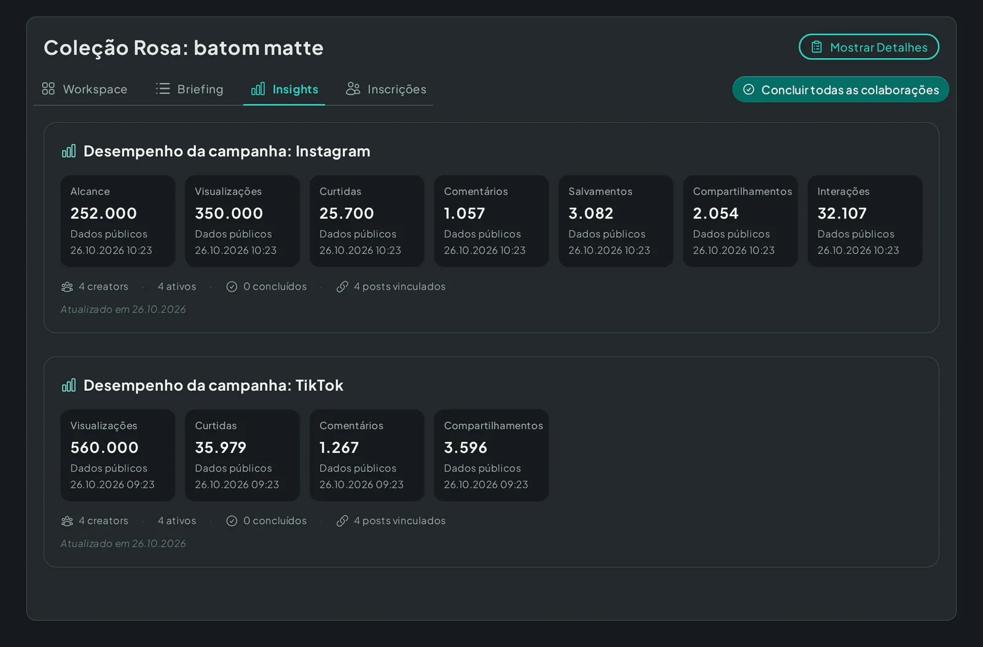Viewport: 983px width, 647px height.
Task: Click the concluídos check icon in TikTok section
Action: 232,521
